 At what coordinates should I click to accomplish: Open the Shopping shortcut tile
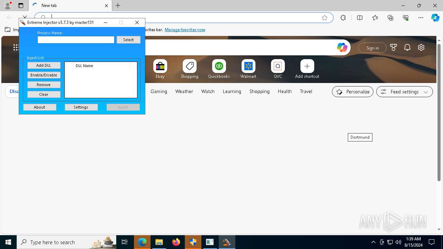tap(189, 69)
